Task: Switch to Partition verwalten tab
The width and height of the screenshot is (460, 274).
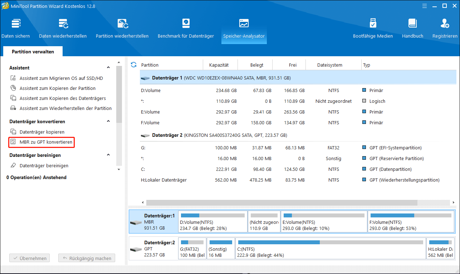Action: pos(33,52)
